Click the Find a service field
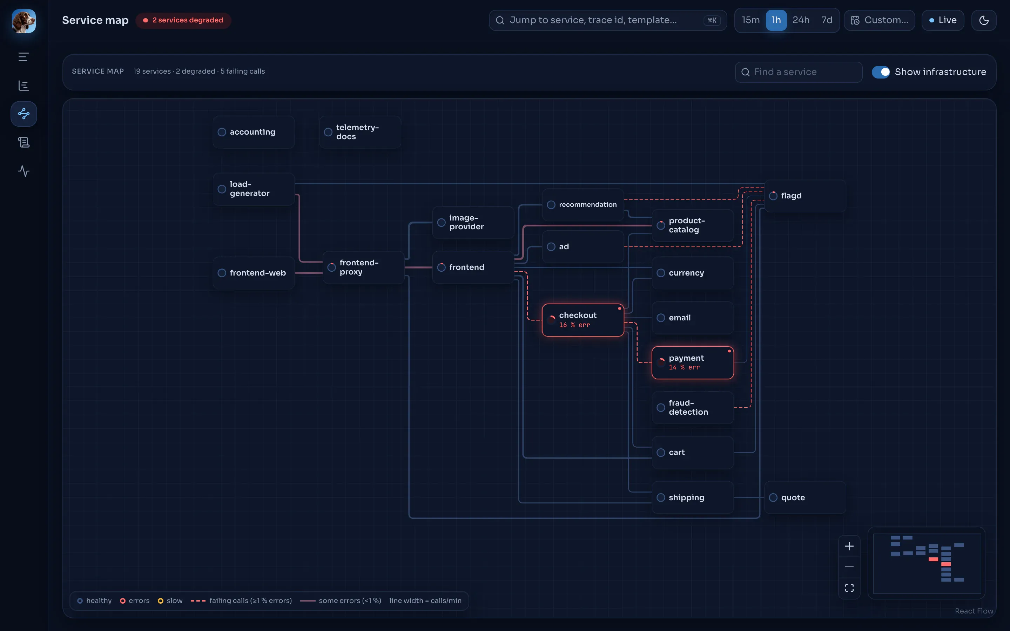Screen dimensions: 1010x631 (799, 72)
